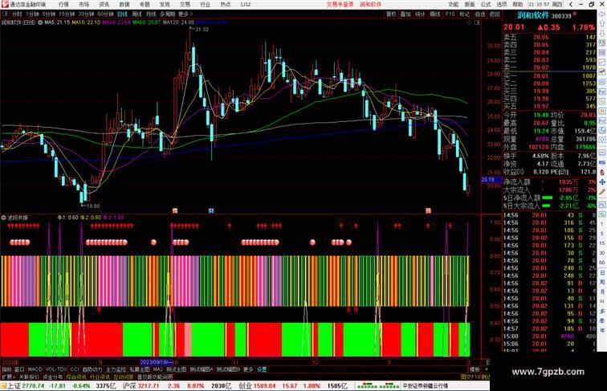Select the 月线 period tab

(151, 14)
